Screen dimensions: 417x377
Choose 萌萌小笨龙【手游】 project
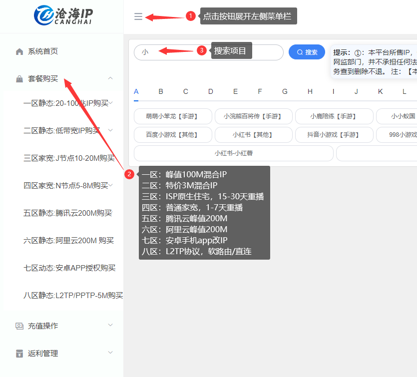pyautogui.click(x=173, y=116)
